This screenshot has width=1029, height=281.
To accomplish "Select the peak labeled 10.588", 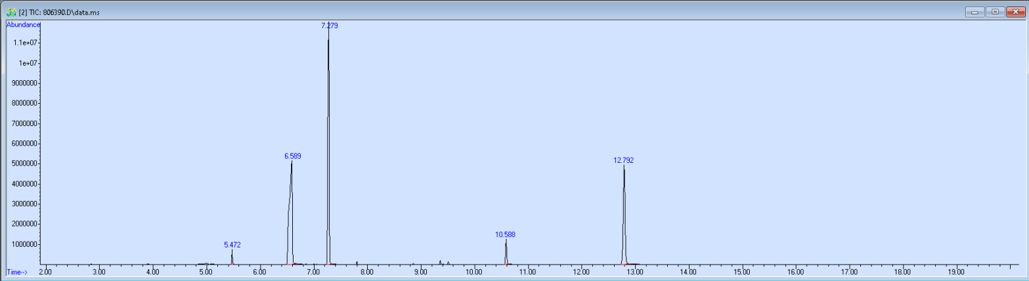I will [x=506, y=234].
